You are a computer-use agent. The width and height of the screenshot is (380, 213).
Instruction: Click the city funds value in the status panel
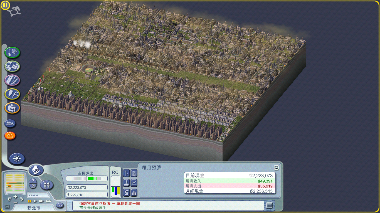(87, 187)
